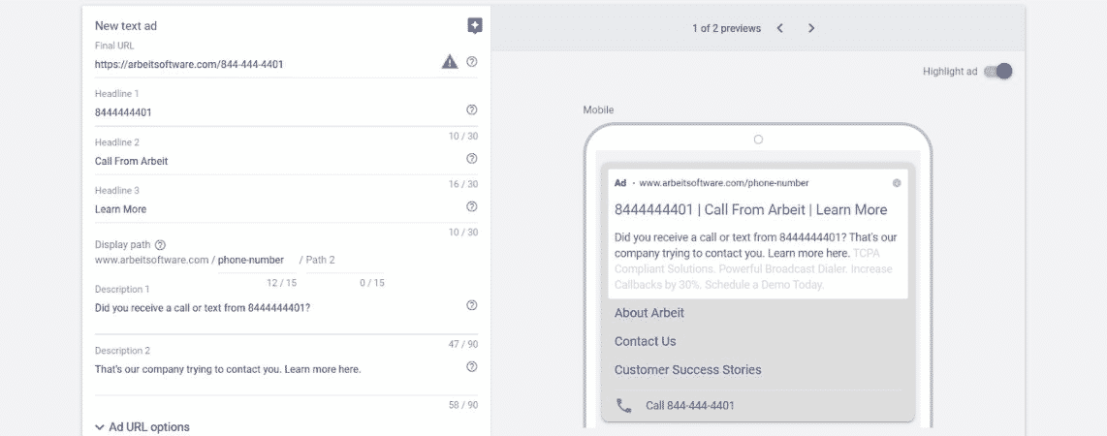Screen dimensions: 1107x436
Task: Click the ad headline in the mobile preview
Action: pyautogui.click(x=750, y=209)
